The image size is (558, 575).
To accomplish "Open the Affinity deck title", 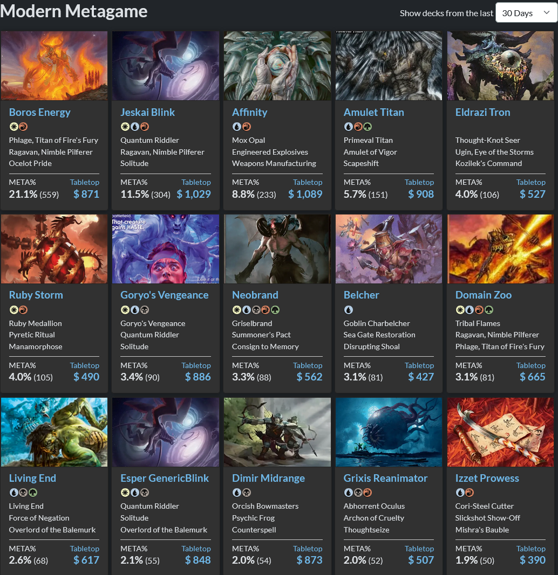I will click(x=250, y=112).
